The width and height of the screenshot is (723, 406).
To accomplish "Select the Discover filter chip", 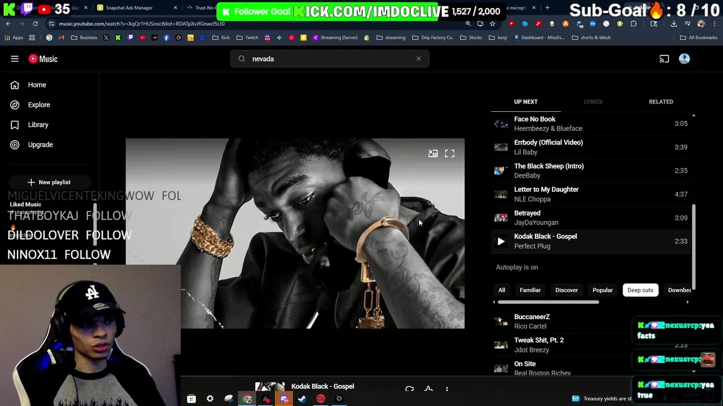I will point(567,290).
